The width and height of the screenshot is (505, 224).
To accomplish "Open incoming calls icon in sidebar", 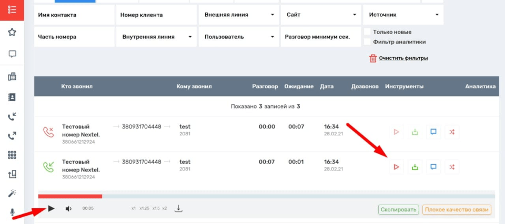I will [12, 116].
